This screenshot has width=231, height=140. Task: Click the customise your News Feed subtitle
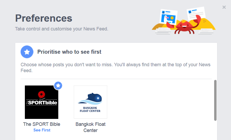pos(61,29)
